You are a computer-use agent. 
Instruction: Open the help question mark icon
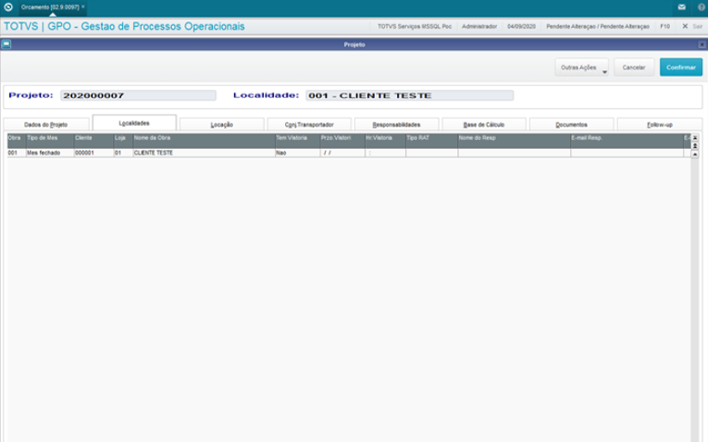701,7
